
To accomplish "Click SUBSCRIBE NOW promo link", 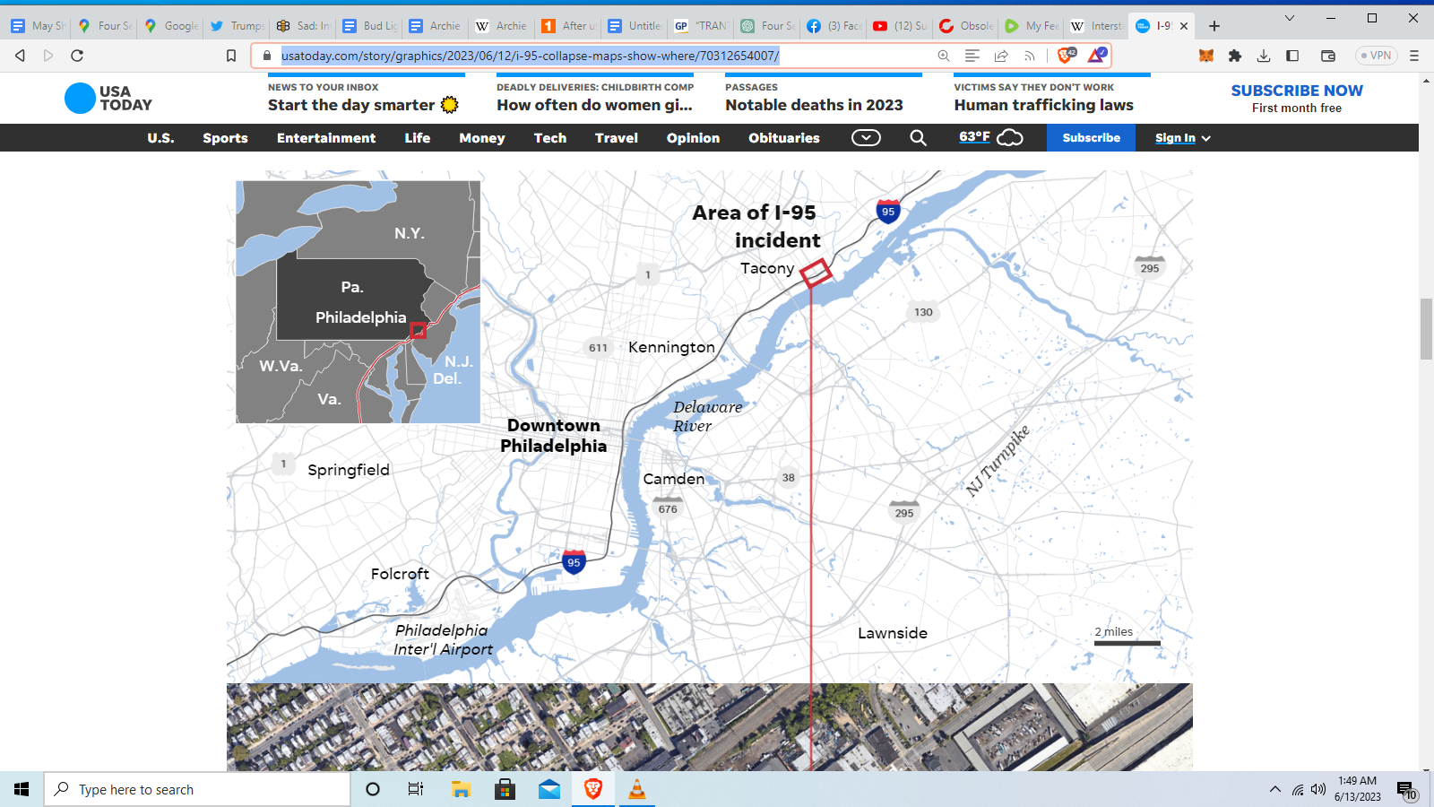I will [x=1296, y=91].
